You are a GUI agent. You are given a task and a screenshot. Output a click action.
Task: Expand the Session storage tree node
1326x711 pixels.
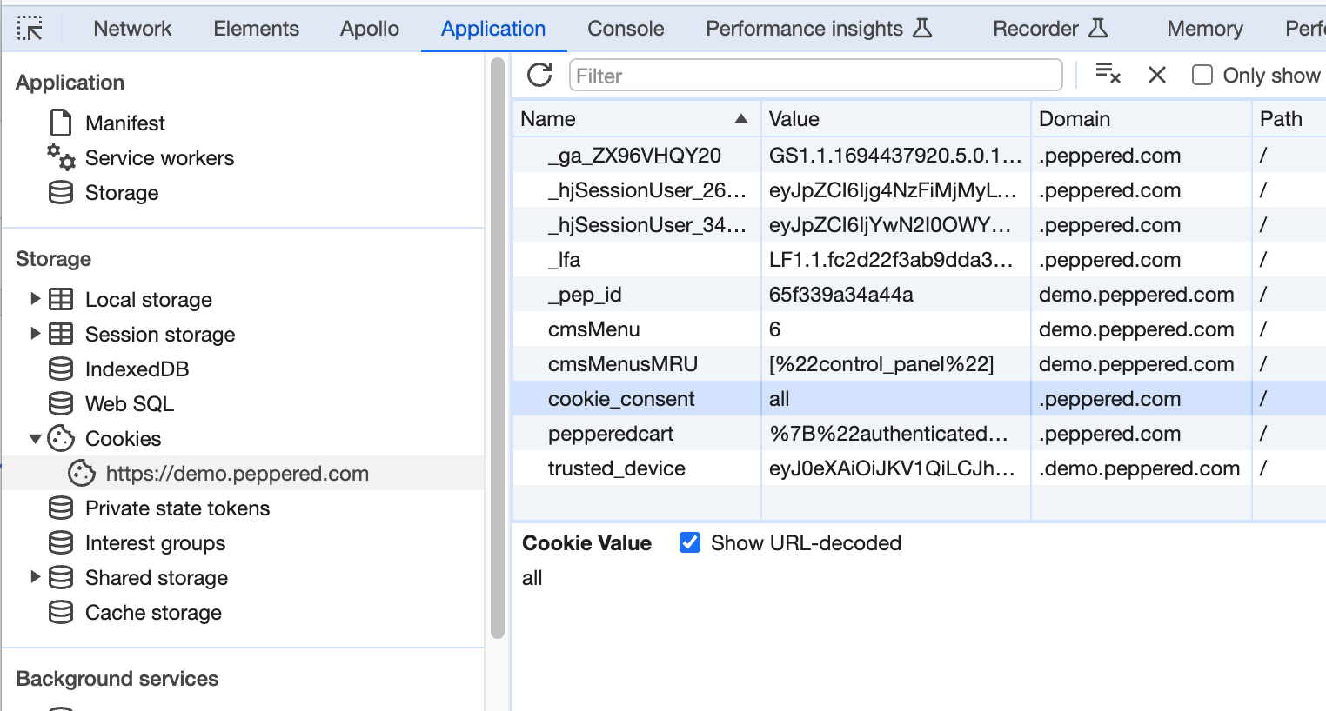35,334
